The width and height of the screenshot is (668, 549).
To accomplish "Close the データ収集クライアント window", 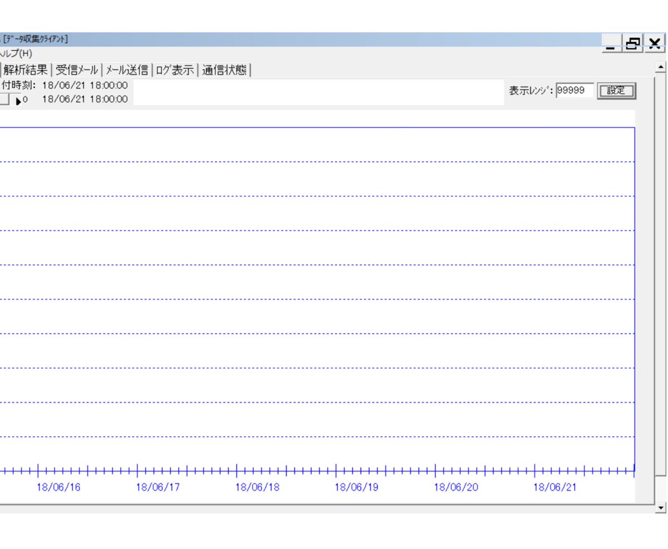I will (655, 43).
